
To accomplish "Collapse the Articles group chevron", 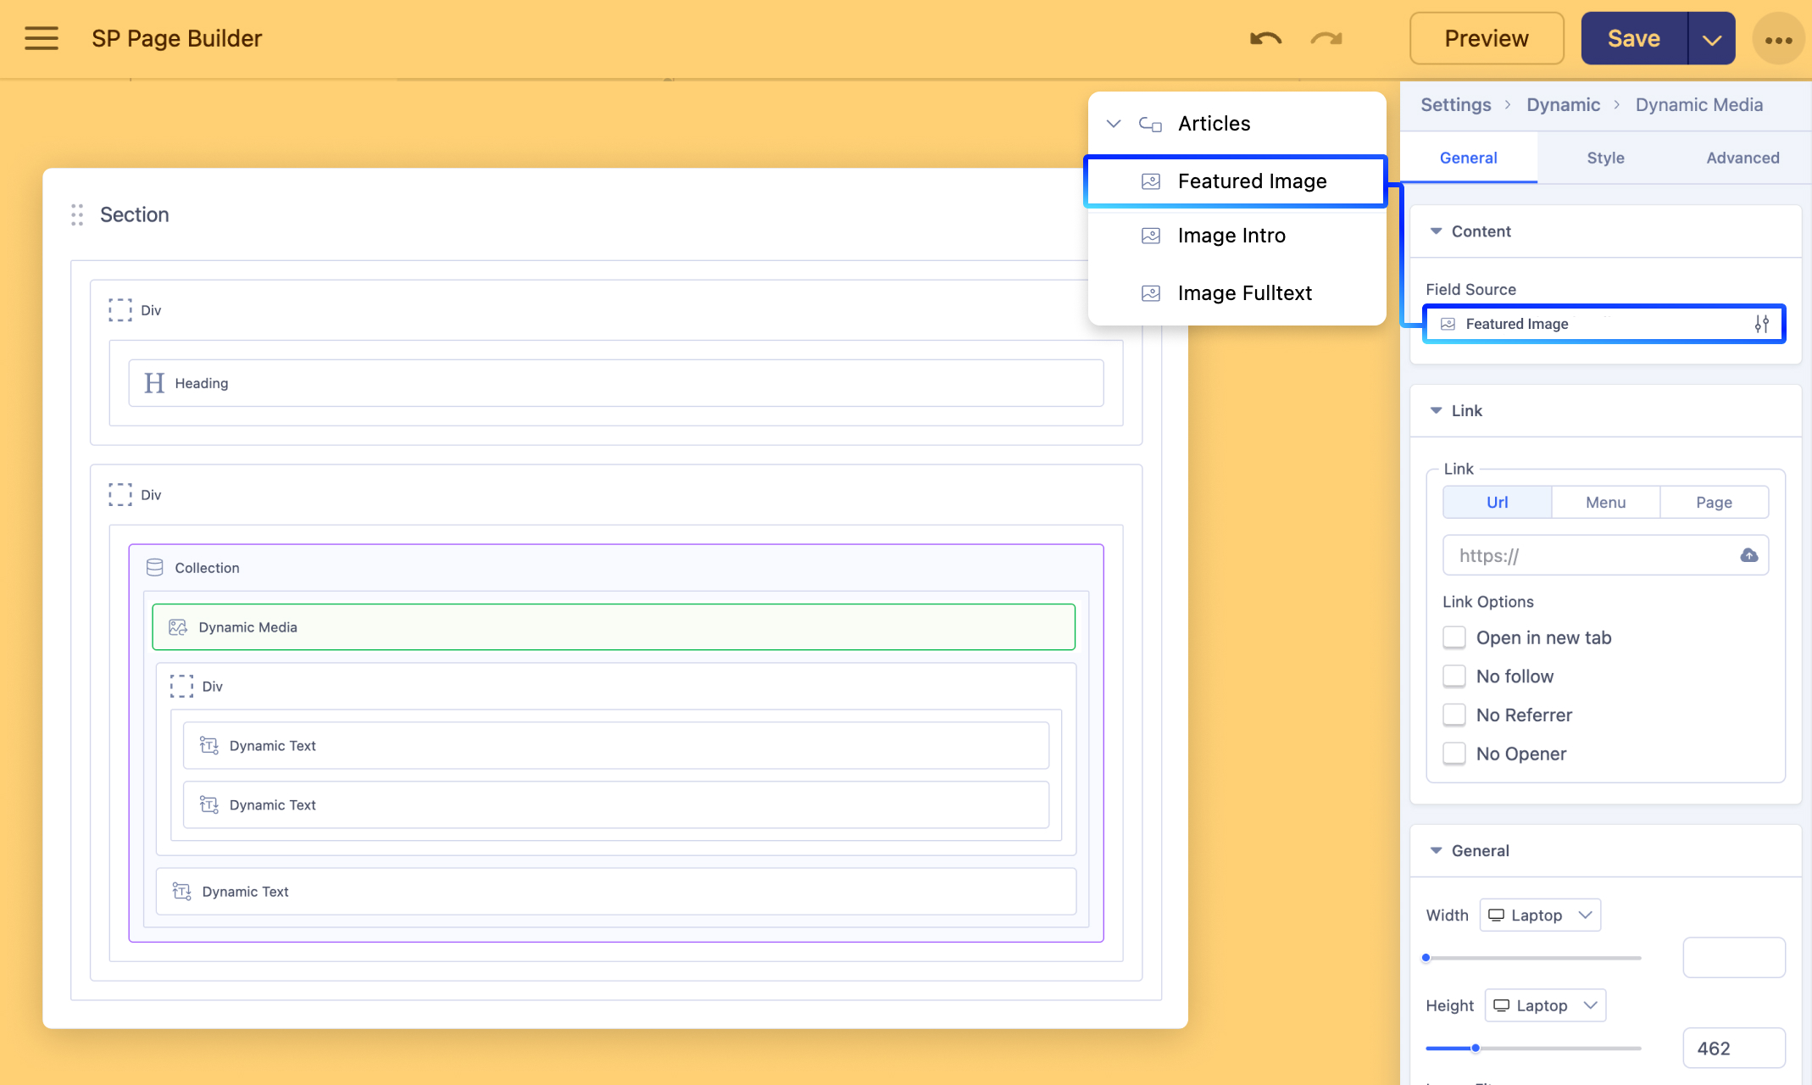I will 1114,124.
